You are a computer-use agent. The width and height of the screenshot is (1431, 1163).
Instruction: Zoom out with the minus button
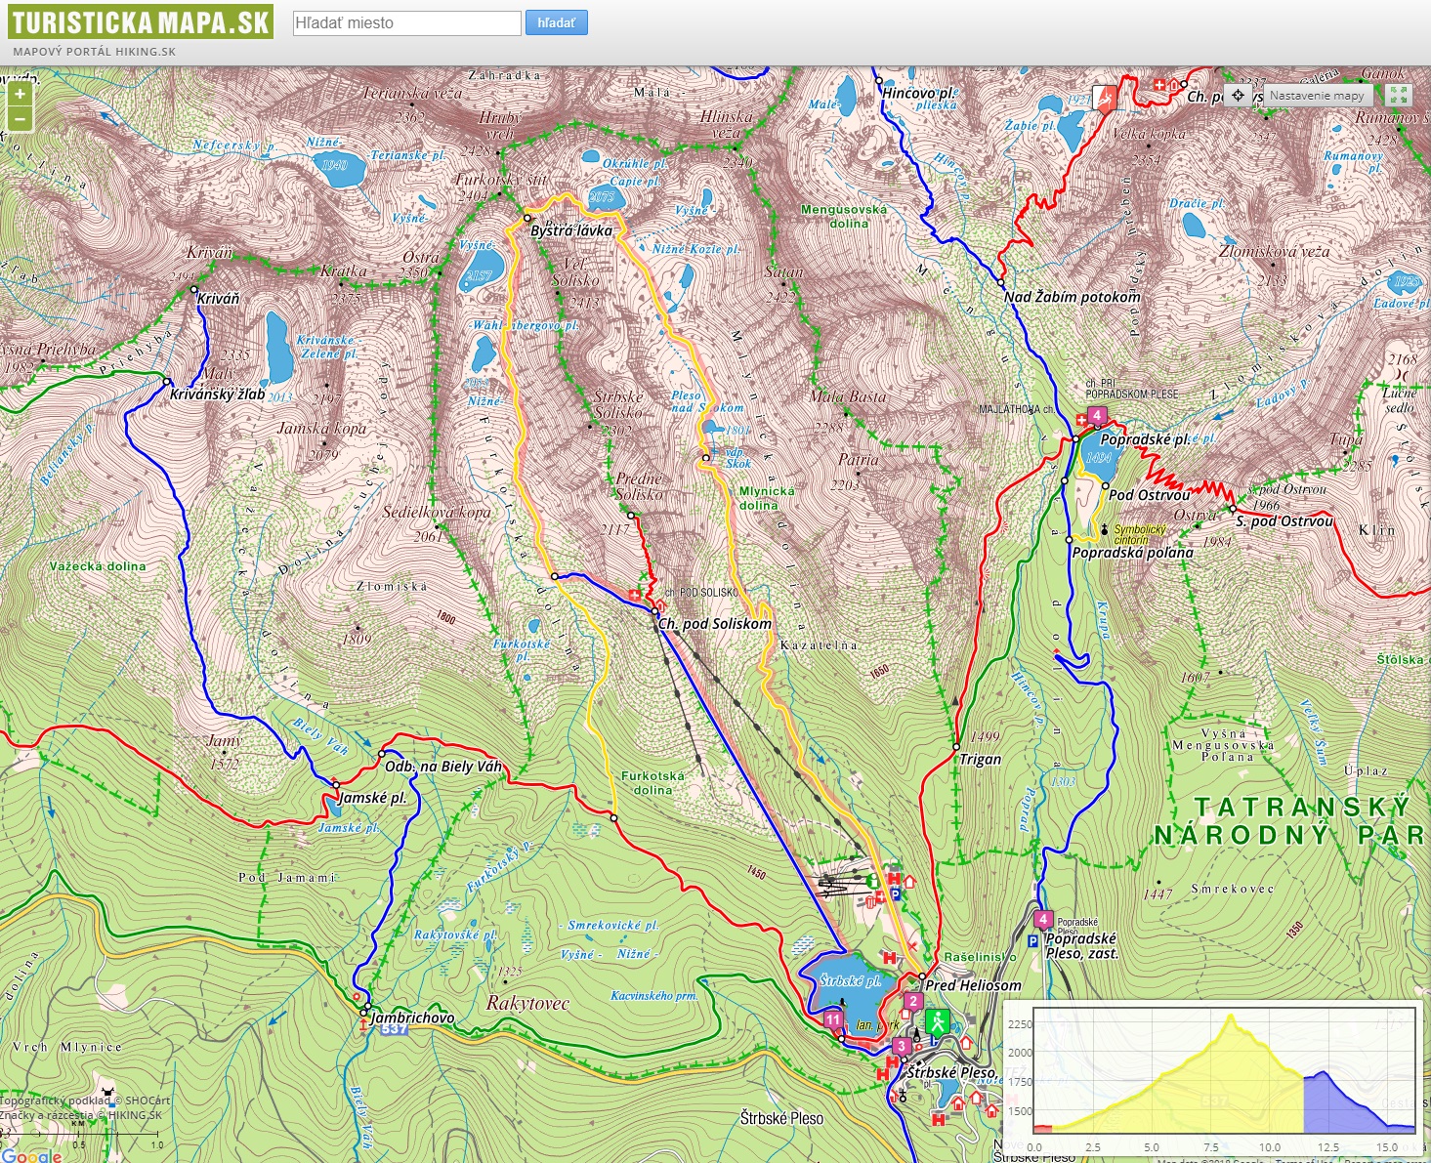[x=20, y=119]
